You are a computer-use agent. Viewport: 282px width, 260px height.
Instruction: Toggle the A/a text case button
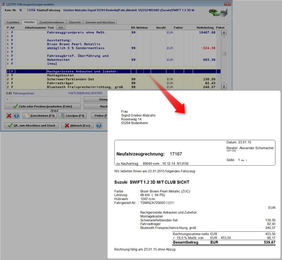61,27
